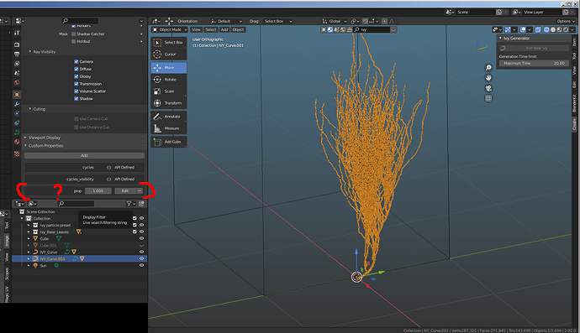Uncheck Transmission ray visibility
The height and width of the screenshot is (333, 580).
click(x=76, y=84)
